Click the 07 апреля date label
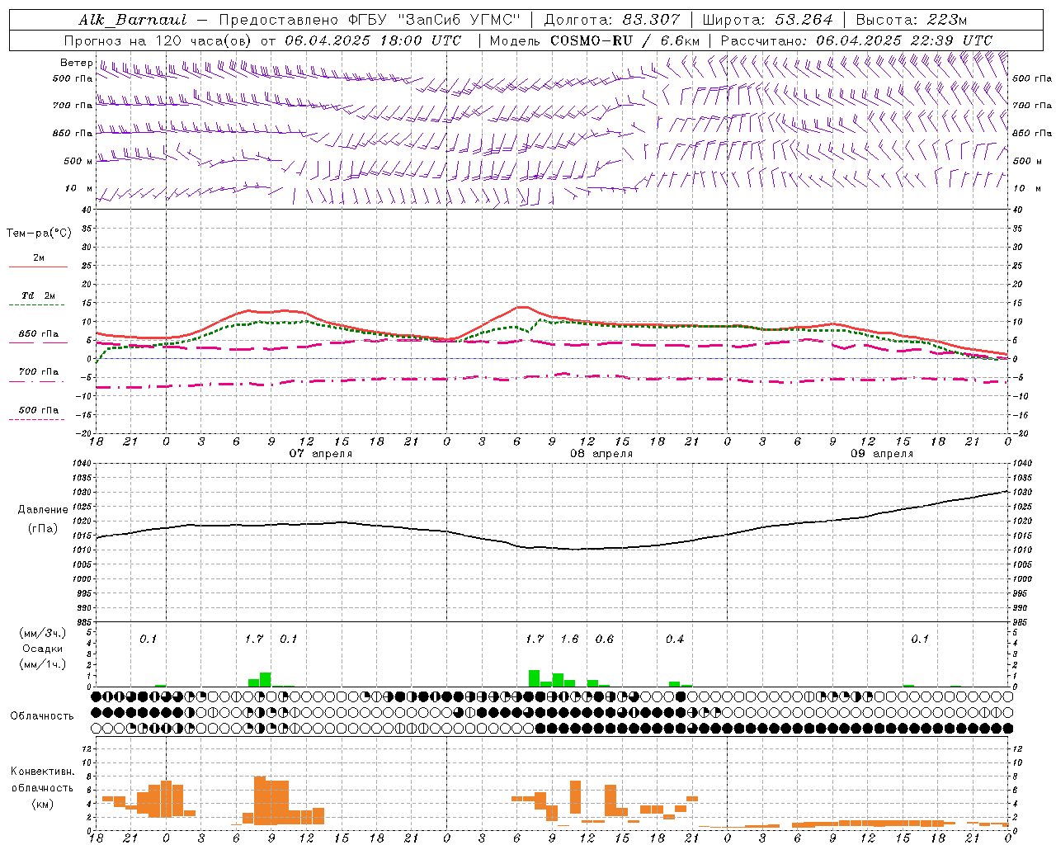 coord(320,453)
